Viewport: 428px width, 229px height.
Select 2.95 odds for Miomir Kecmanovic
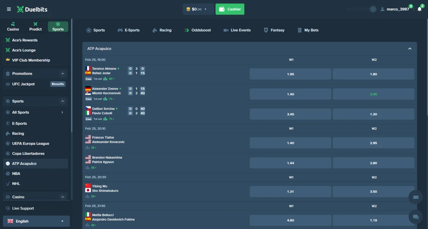click(x=373, y=94)
